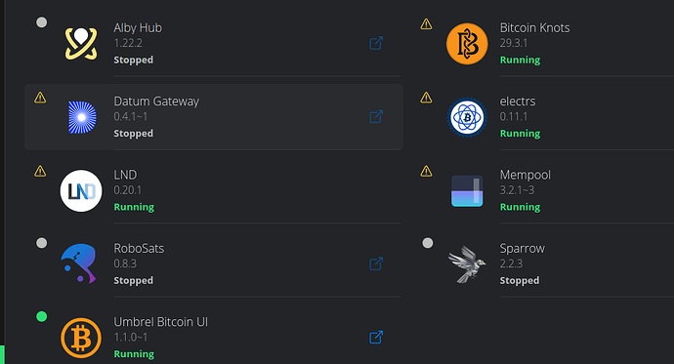Click the green status dot for Umbrel Bitcoin UI

click(x=42, y=317)
